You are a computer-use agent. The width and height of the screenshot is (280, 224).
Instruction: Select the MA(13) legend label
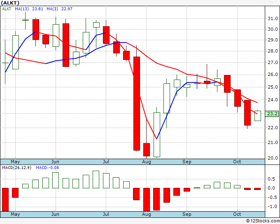coord(22,9)
